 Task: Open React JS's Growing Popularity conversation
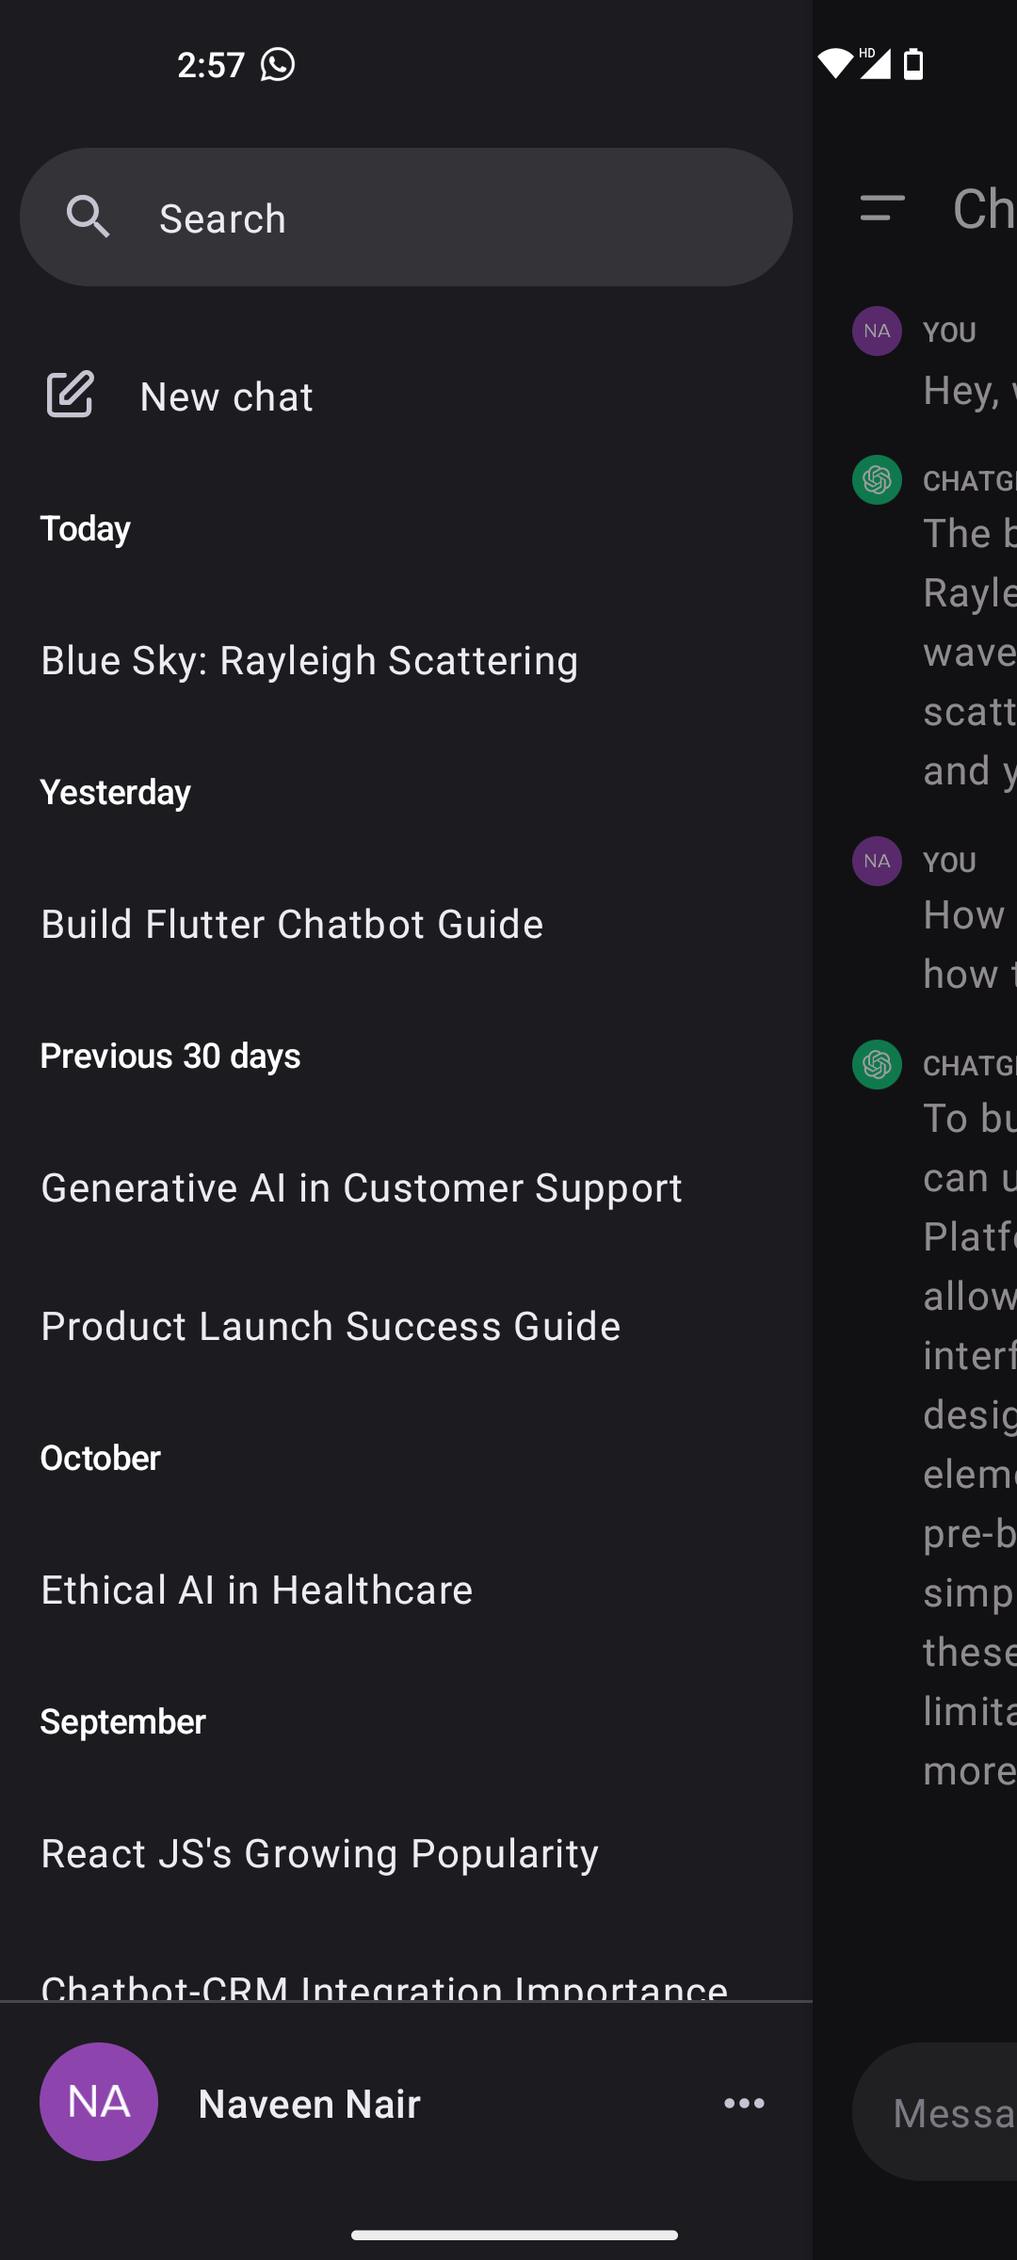coord(319,1851)
